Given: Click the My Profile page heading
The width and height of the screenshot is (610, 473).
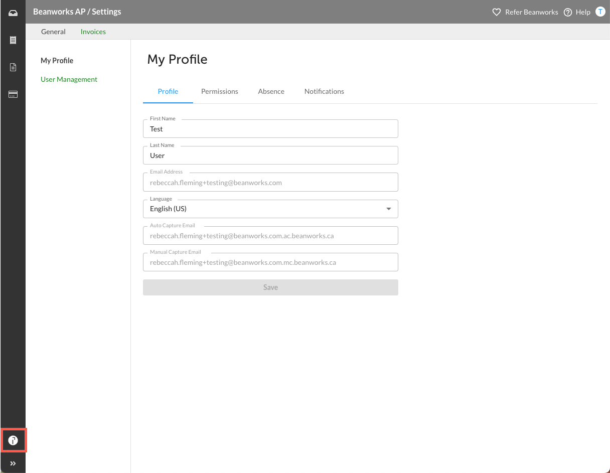Looking at the screenshot, I should click(177, 59).
